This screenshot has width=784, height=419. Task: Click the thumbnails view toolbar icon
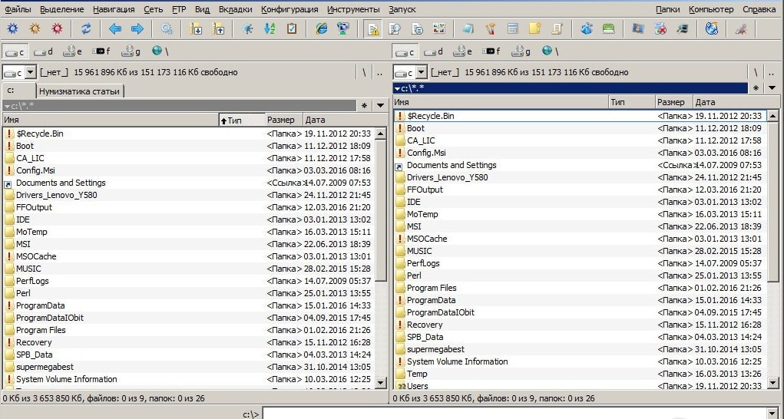[x=439, y=29]
